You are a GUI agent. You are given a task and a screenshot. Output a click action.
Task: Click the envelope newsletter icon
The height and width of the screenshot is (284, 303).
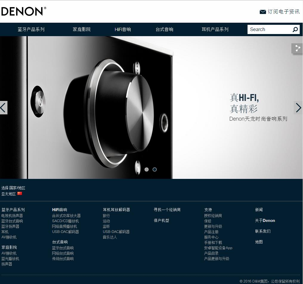coord(263,12)
